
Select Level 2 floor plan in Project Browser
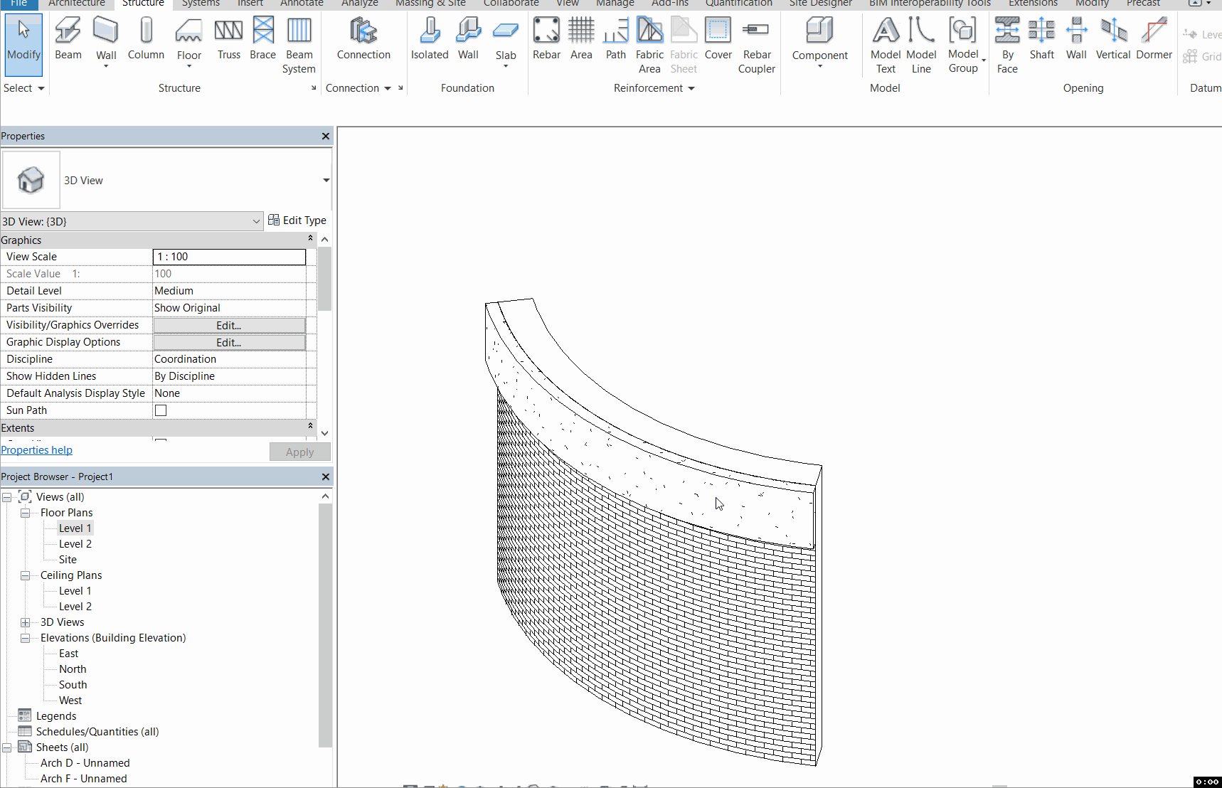click(75, 543)
